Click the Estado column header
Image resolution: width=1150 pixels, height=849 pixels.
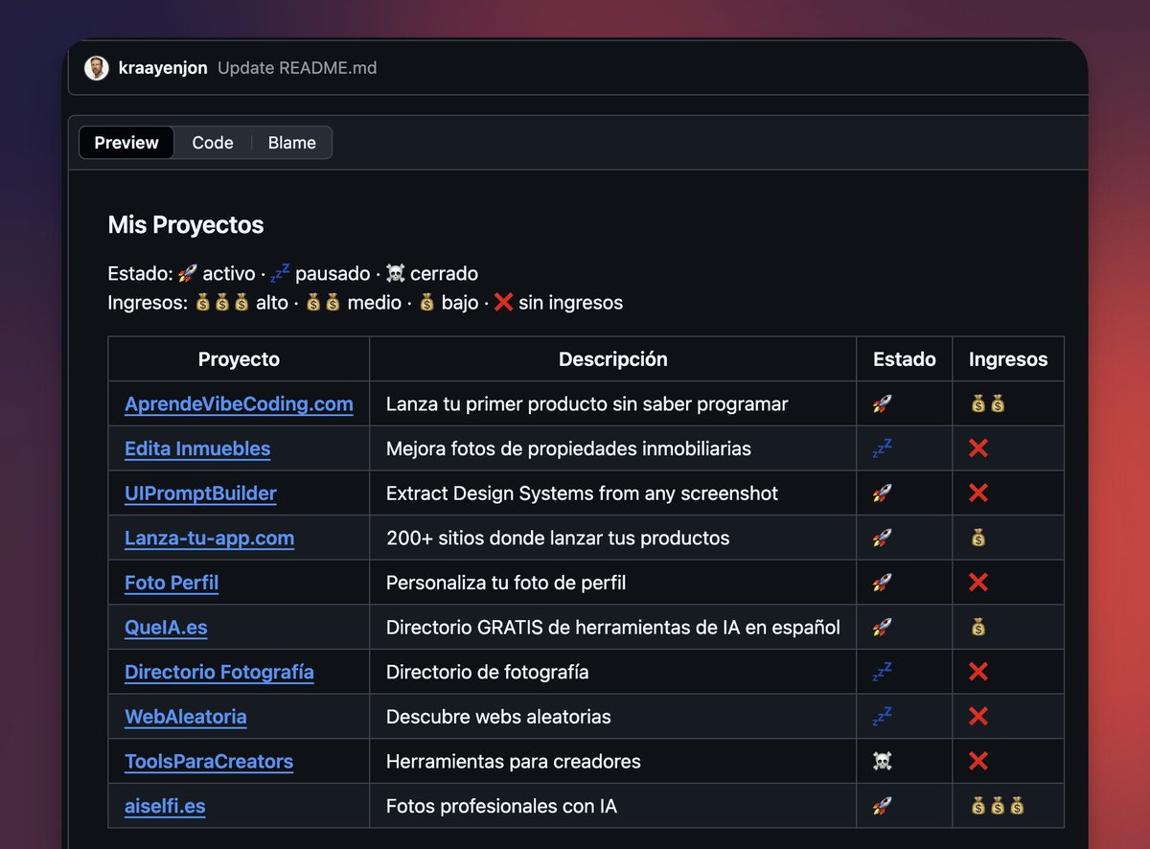(x=905, y=359)
